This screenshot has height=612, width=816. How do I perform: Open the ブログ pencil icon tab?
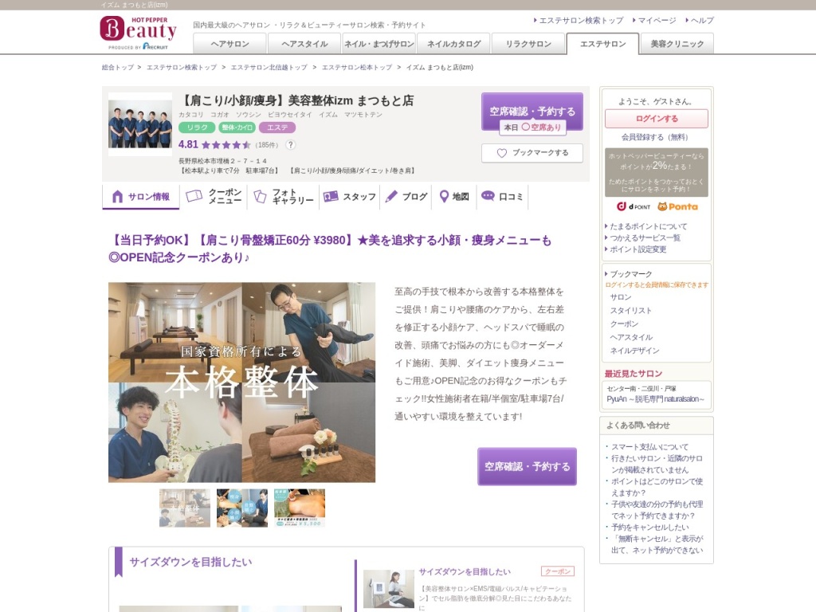pos(406,197)
